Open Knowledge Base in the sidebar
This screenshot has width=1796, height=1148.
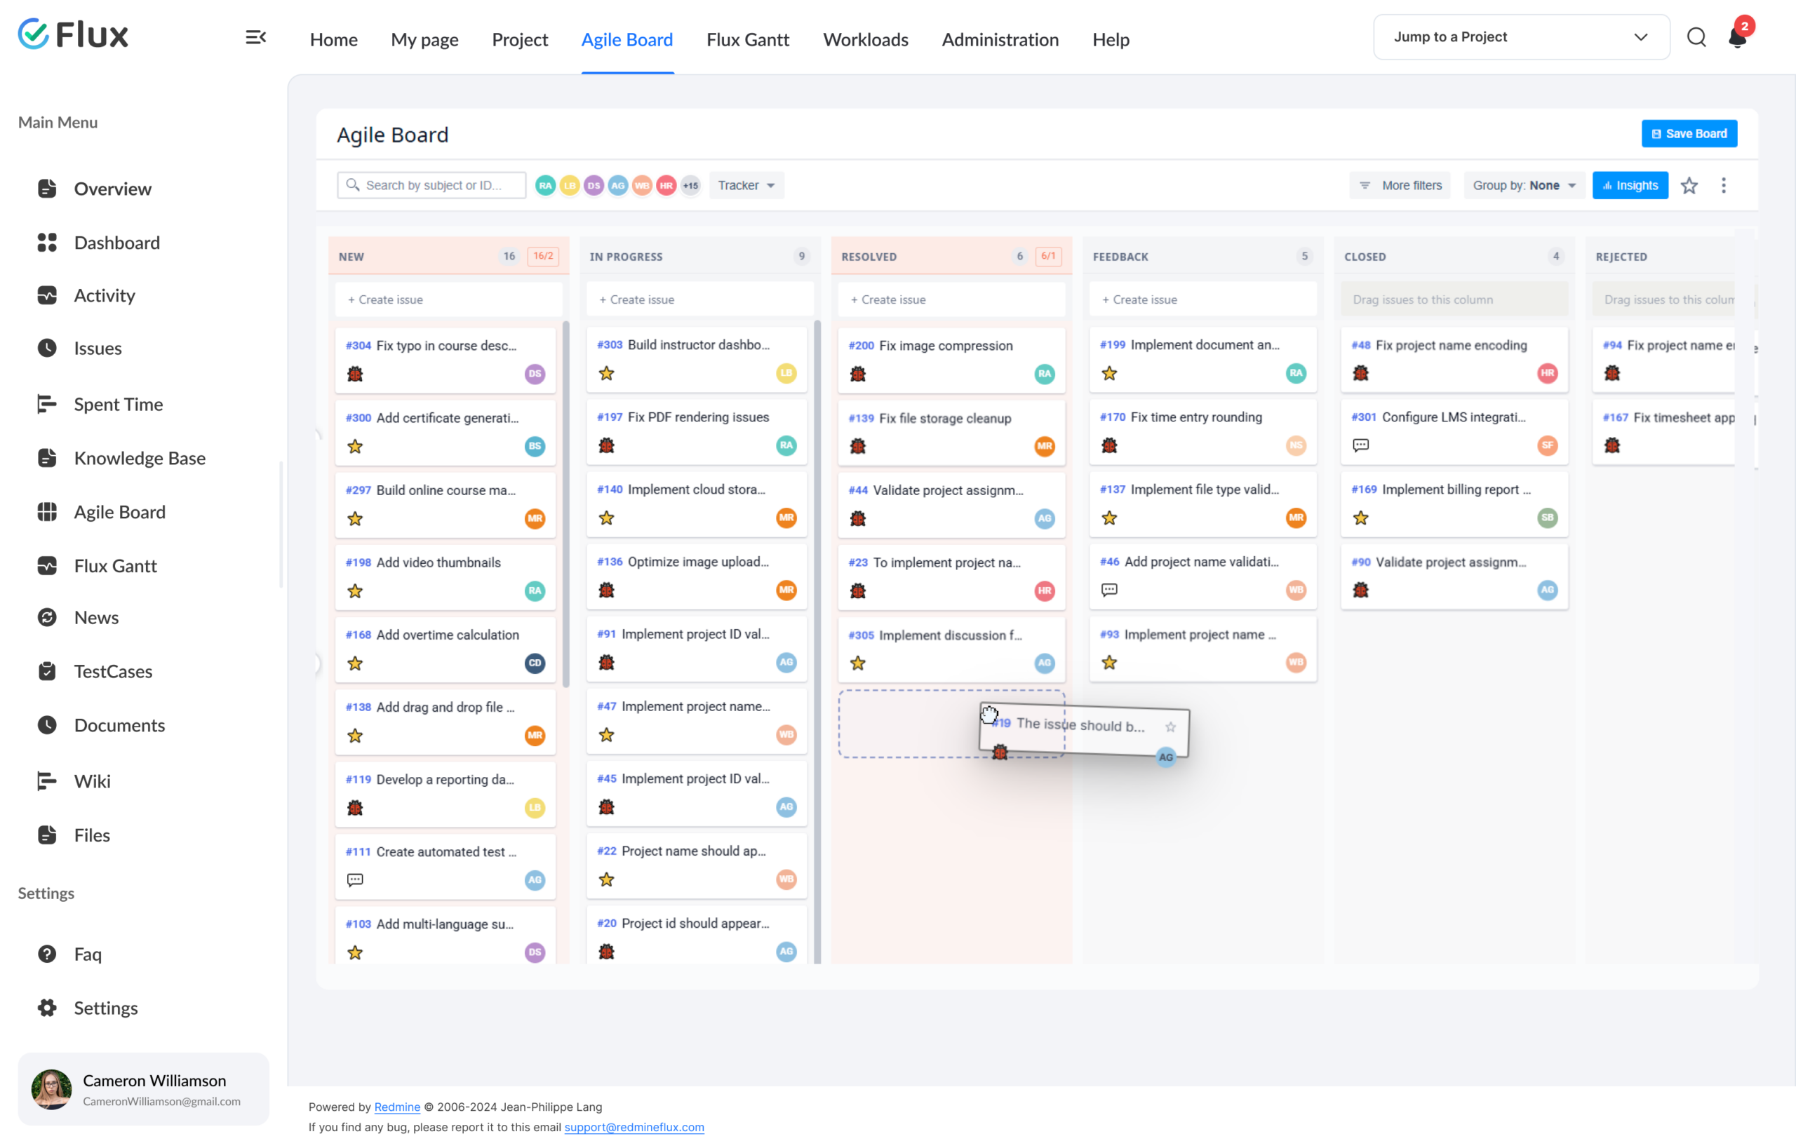(140, 458)
